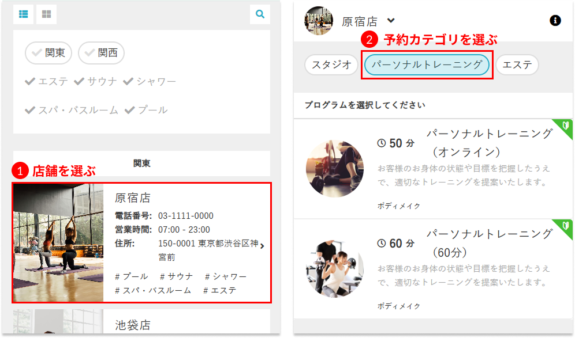Click the 50 分 duration label
575x338 pixels.
click(x=396, y=143)
